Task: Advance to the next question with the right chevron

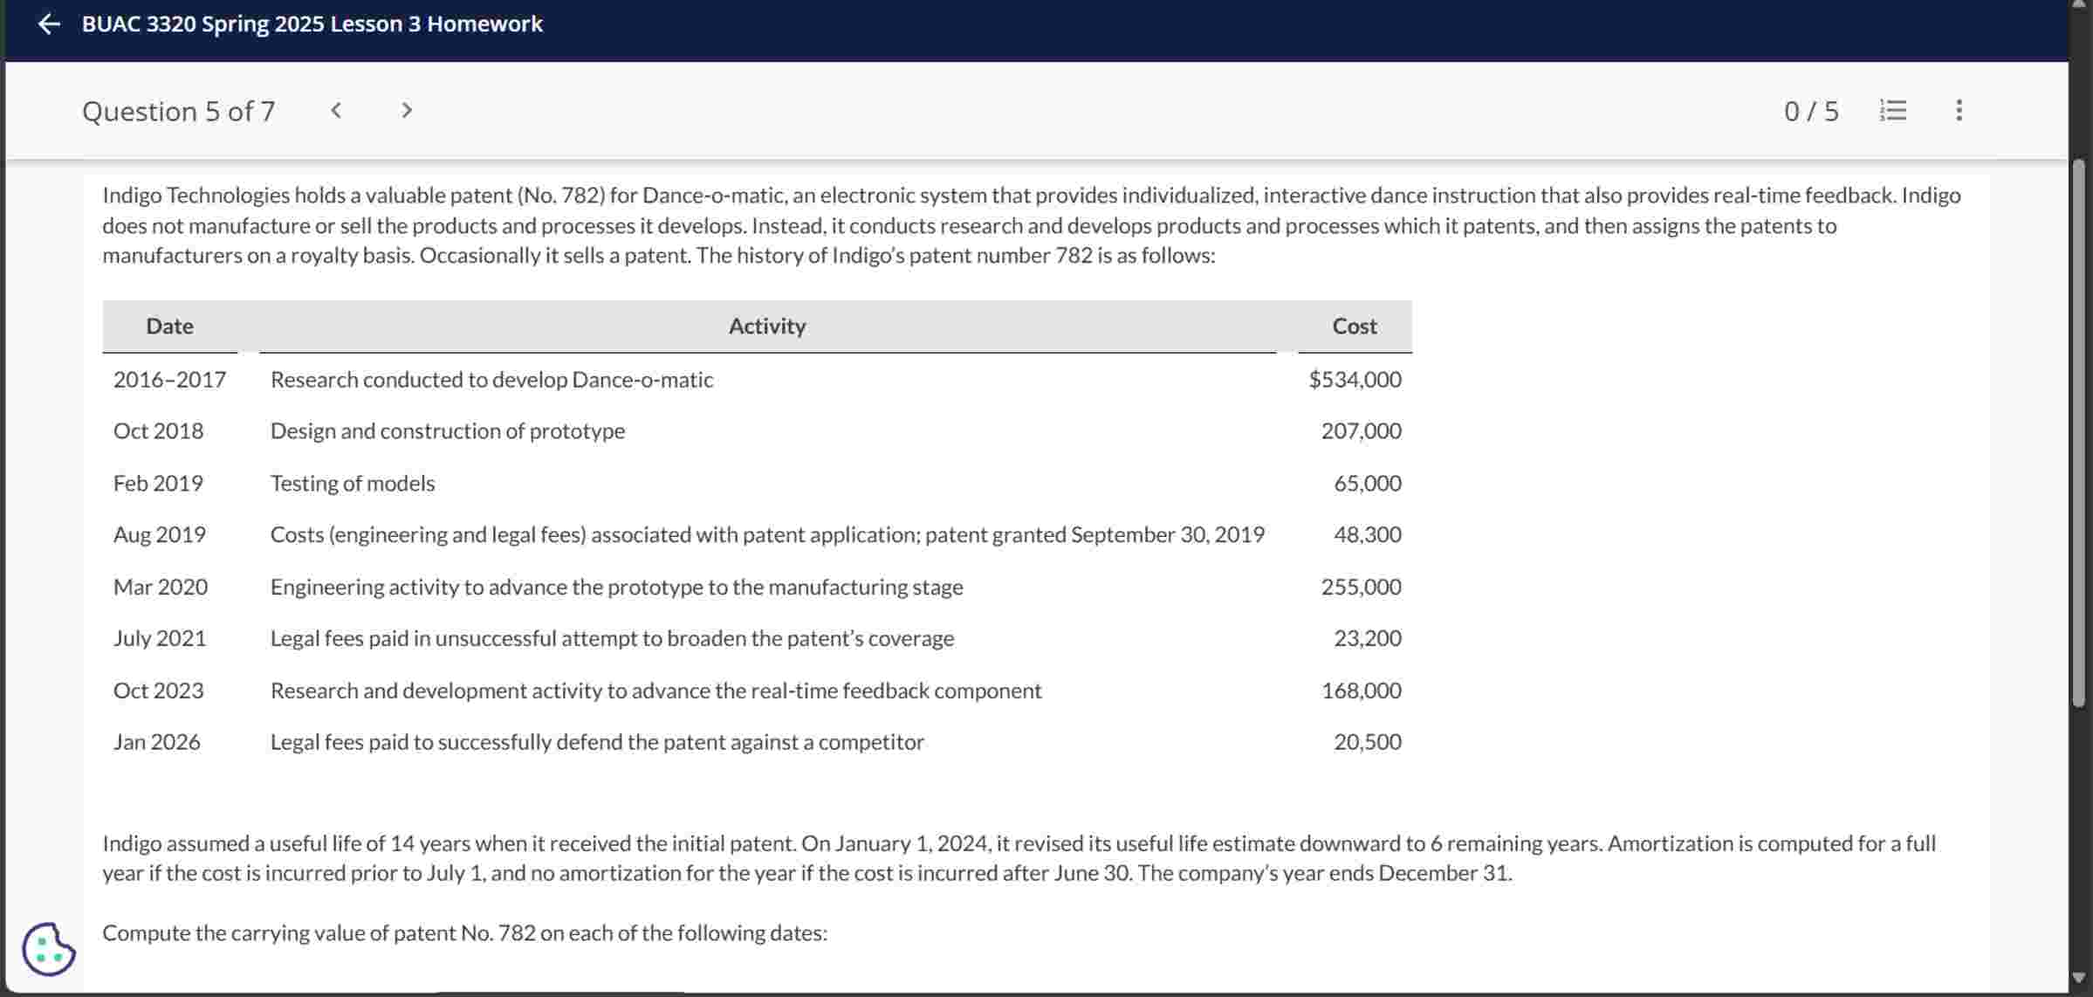Action: click(407, 110)
